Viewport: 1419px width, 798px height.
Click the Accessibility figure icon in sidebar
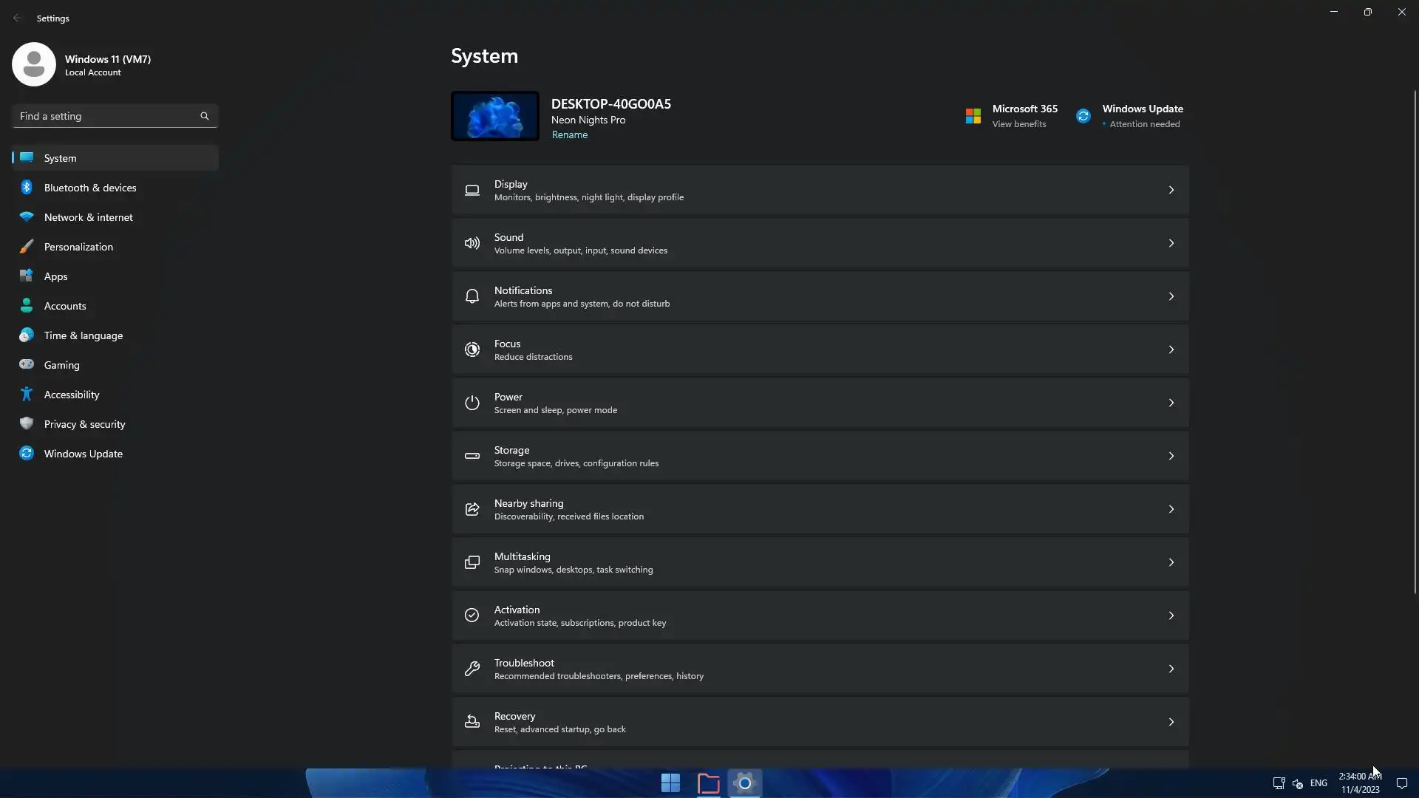(27, 395)
